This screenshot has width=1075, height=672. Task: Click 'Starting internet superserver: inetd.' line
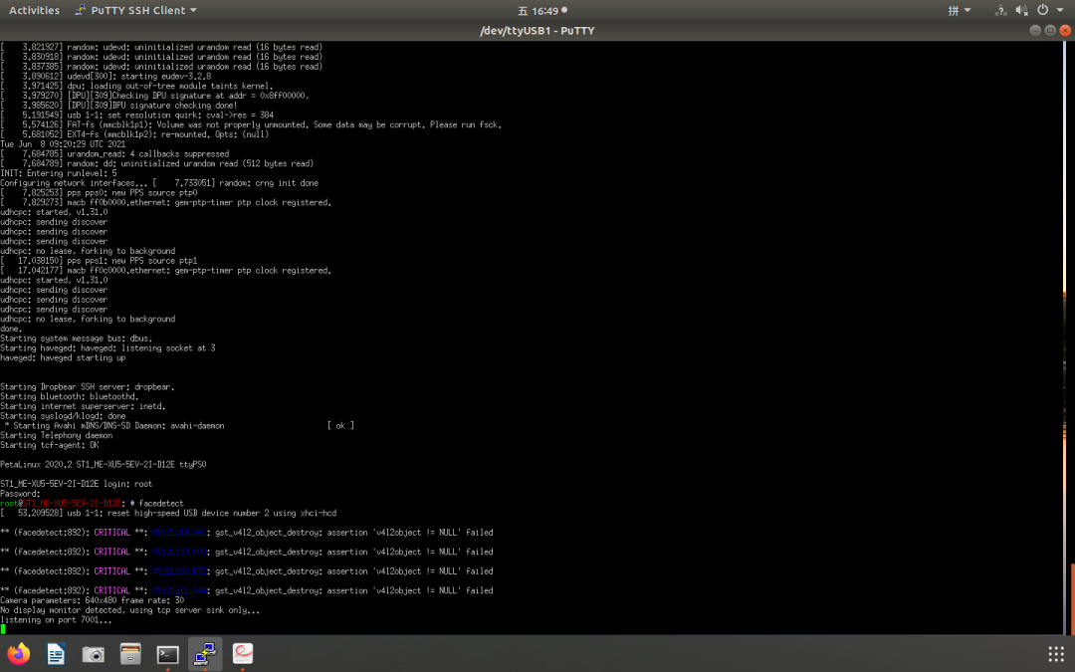tap(83, 406)
